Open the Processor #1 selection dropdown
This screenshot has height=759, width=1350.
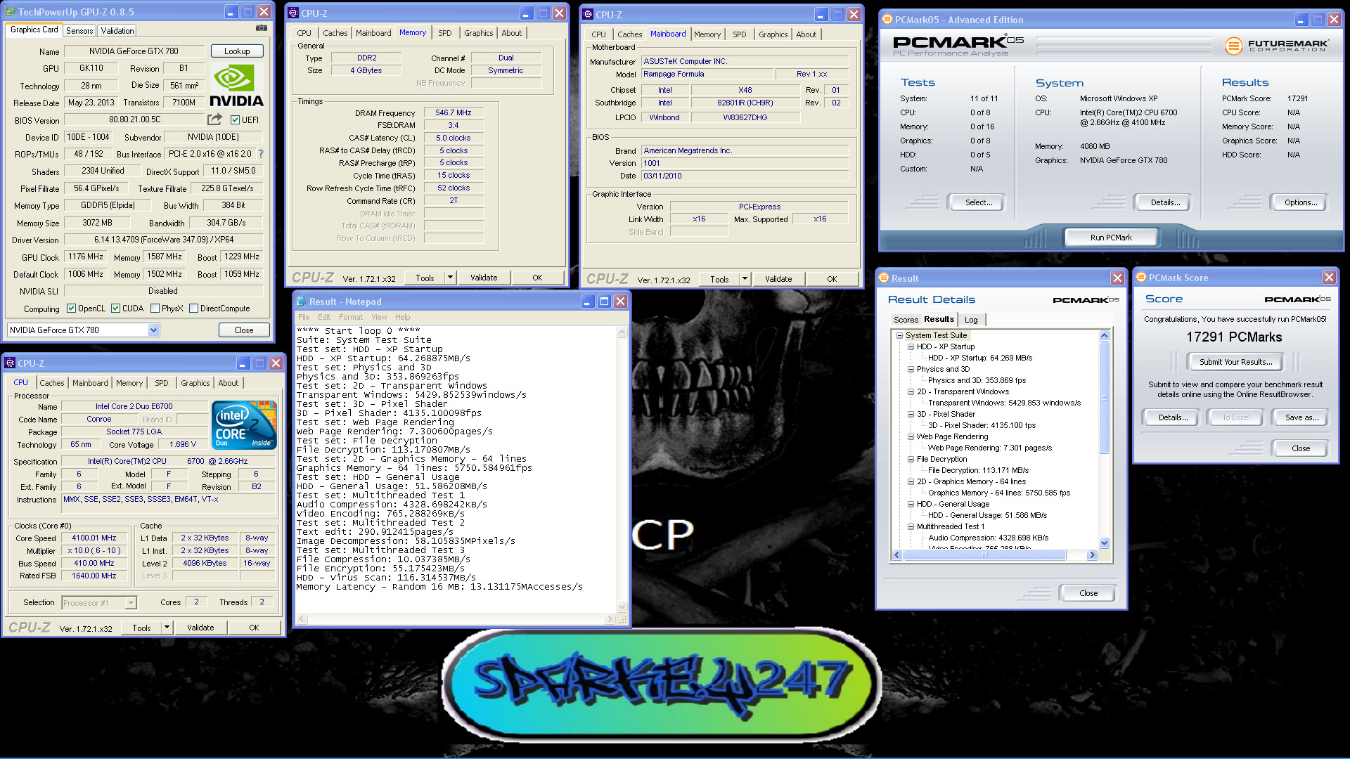[131, 603]
